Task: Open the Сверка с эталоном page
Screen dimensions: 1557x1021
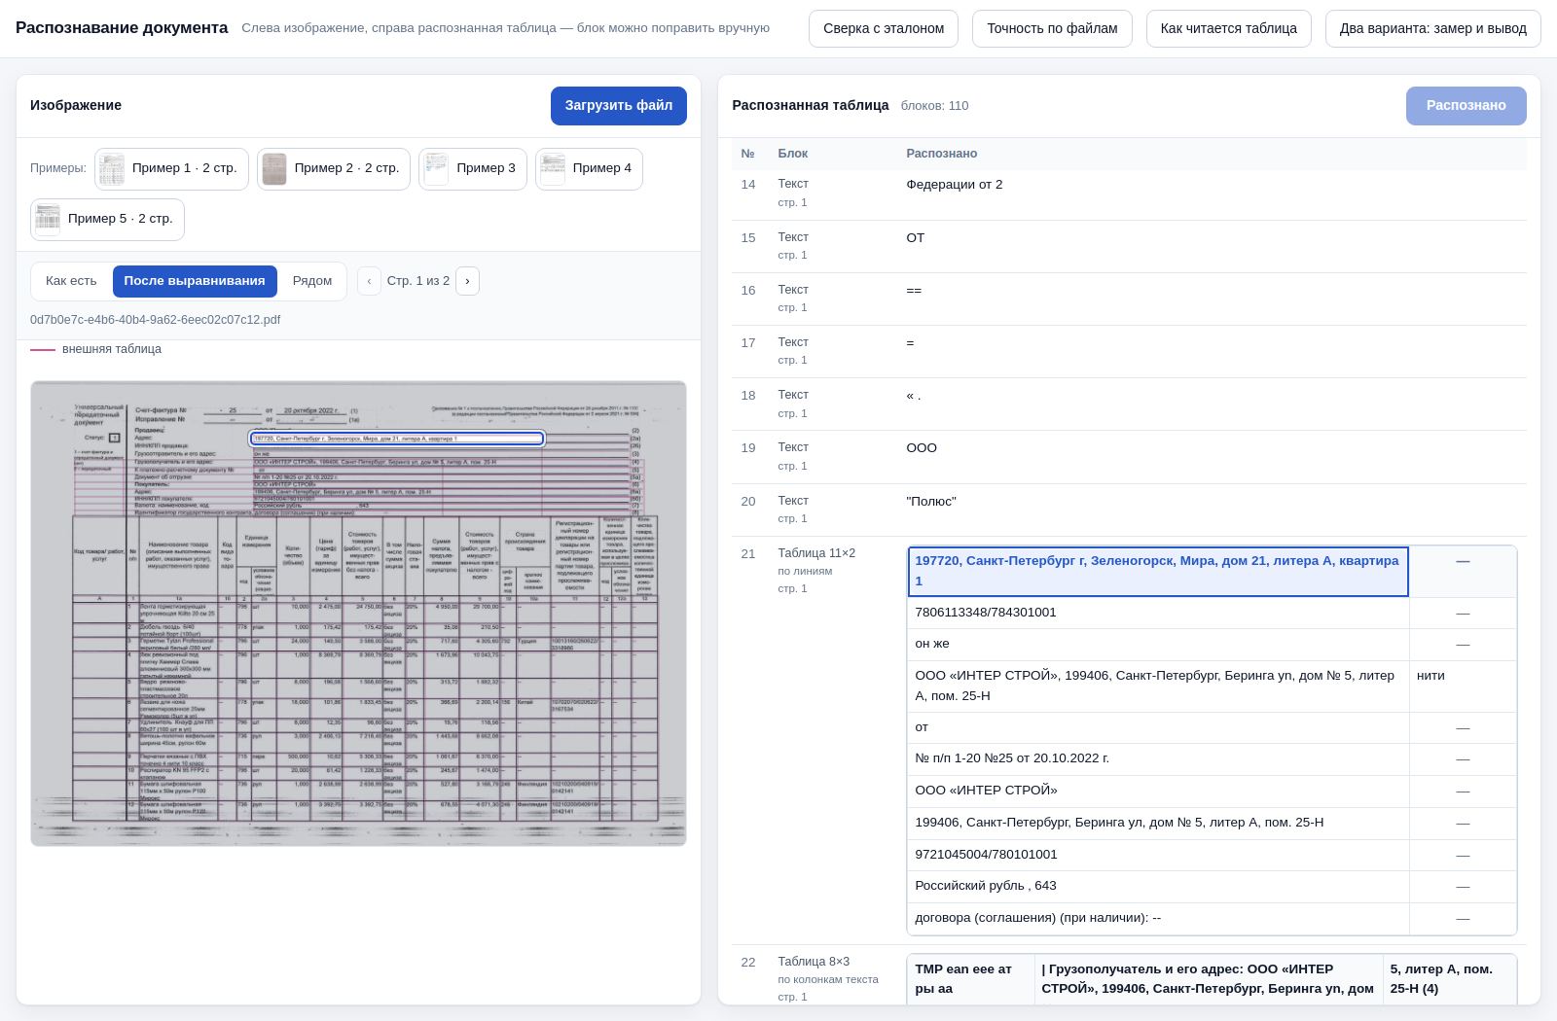Action: coord(884,28)
